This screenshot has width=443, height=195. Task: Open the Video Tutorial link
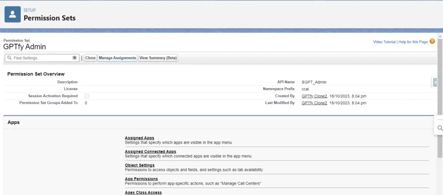pyautogui.click(x=384, y=42)
